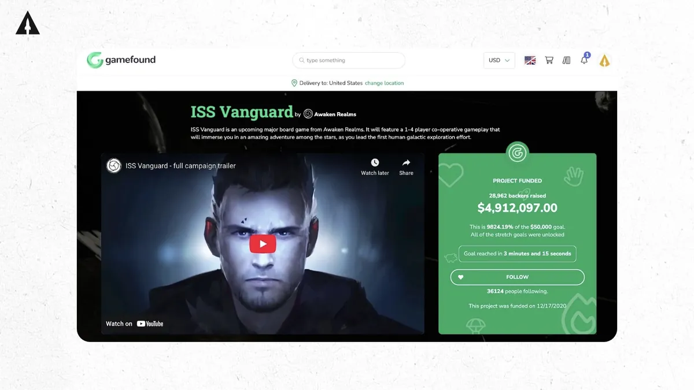Screen dimensions: 694x390
Task: Open the USD currency dropdown
Action: pyautogui.click(x=499, y=60)
